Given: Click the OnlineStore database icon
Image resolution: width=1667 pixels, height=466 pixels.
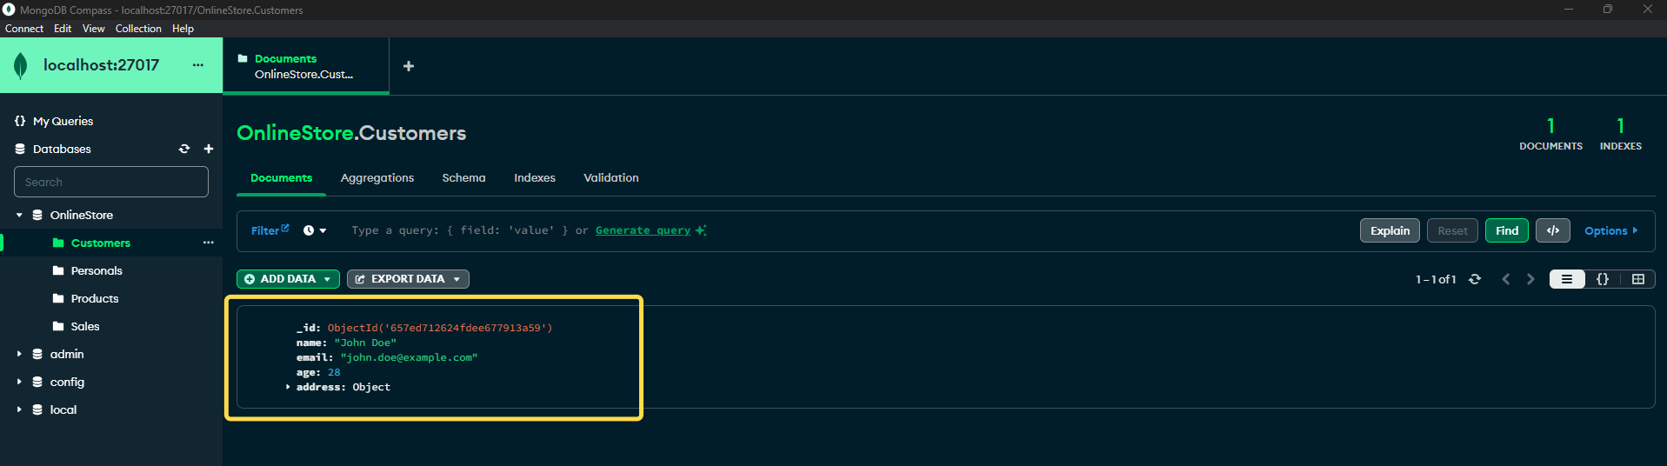Looking at the screenshot, I should click(37, 215).
